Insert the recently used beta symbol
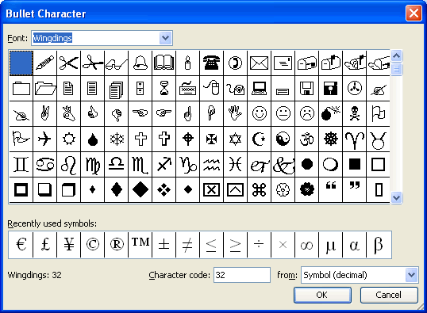The width and height of the screenshot is (427, 313). pyautogui.click(x=379, y=245)
